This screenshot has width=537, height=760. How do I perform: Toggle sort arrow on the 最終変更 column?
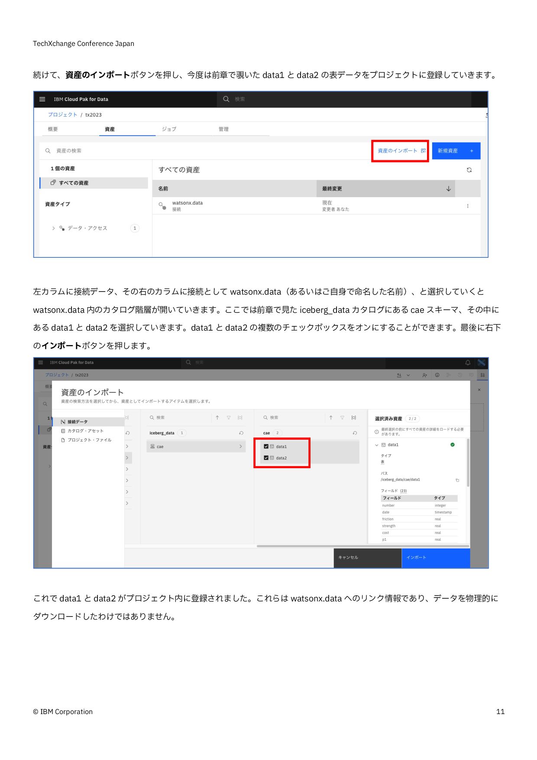449,189
